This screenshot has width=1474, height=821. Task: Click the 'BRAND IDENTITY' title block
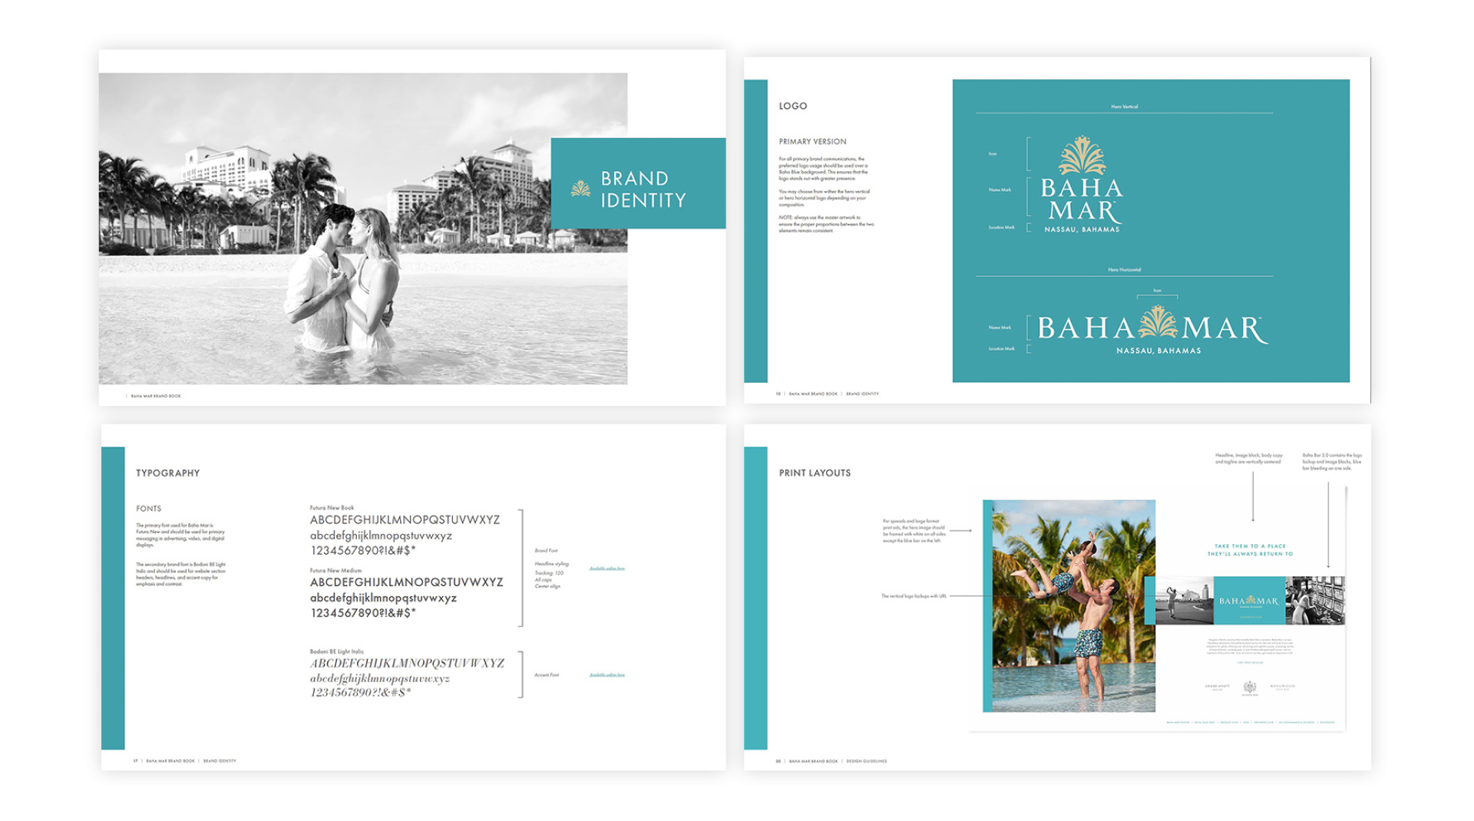(638, 183)
